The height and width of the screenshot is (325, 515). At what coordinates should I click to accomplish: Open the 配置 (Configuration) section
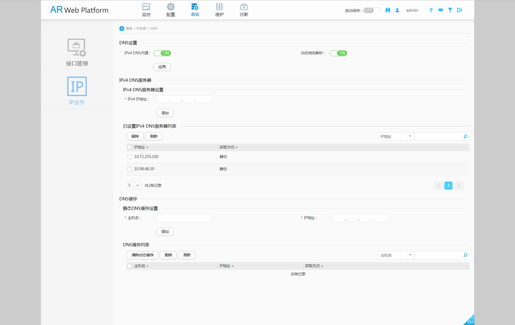(170, 10)
